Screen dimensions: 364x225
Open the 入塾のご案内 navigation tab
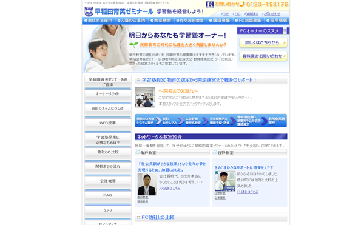(132, 21)
